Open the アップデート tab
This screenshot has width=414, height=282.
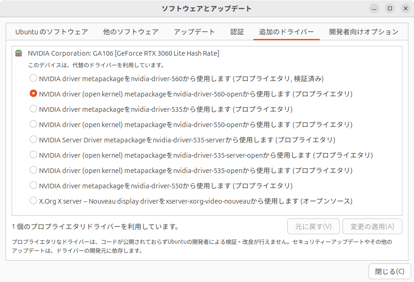pos(194,32)
